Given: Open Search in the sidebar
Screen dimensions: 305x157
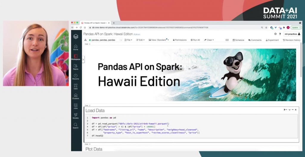Looking at the screenshot, I should pos(76,126).
